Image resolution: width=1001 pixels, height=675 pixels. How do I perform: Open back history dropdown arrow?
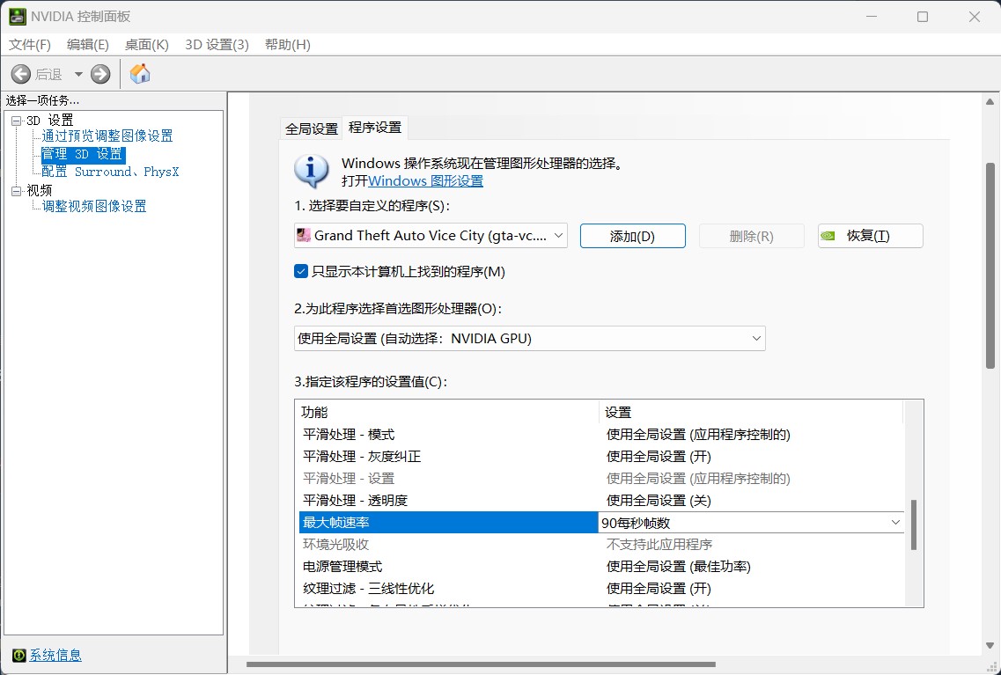(78, 74)
